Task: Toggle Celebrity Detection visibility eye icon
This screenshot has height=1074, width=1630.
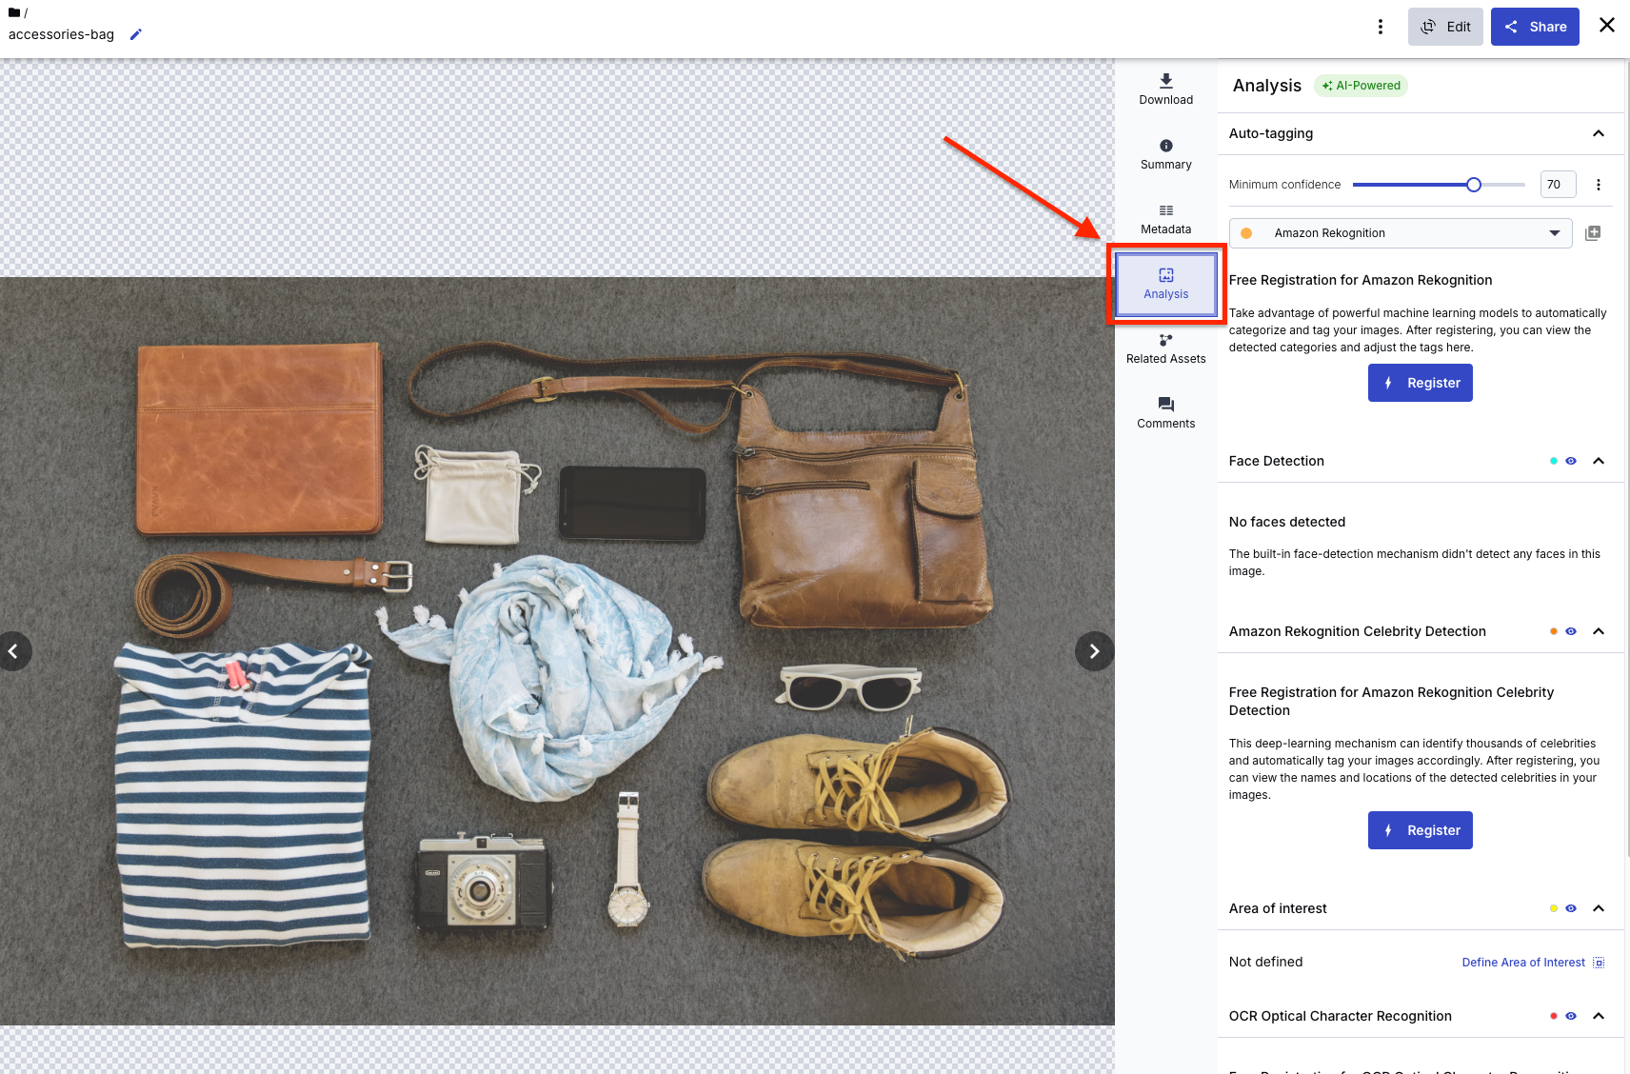Action: (x=1571, y=631)
